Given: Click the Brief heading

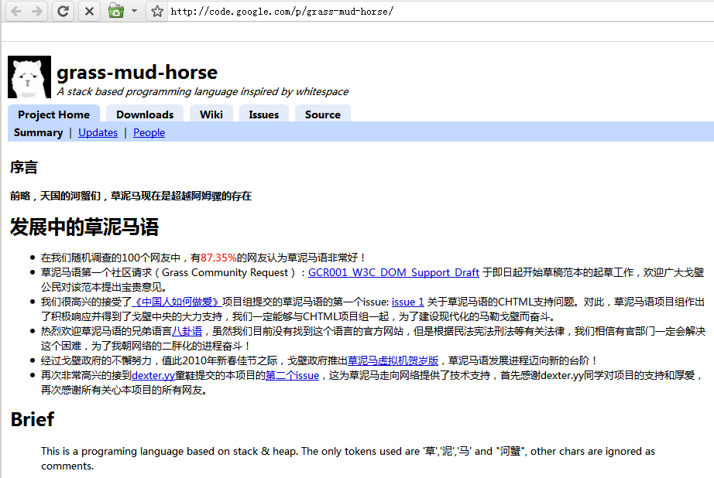Looking at the screenshot, I should tap(33, 419).
